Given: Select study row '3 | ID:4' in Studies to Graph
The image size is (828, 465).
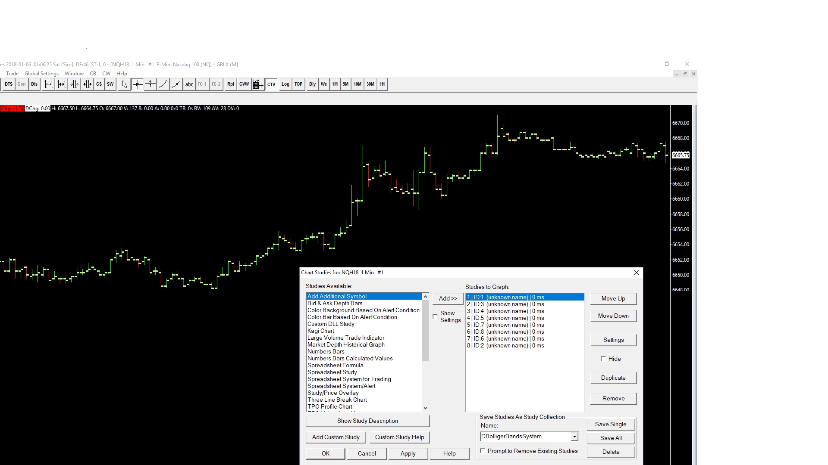Looking at the screenshot, I should (525, 311).
